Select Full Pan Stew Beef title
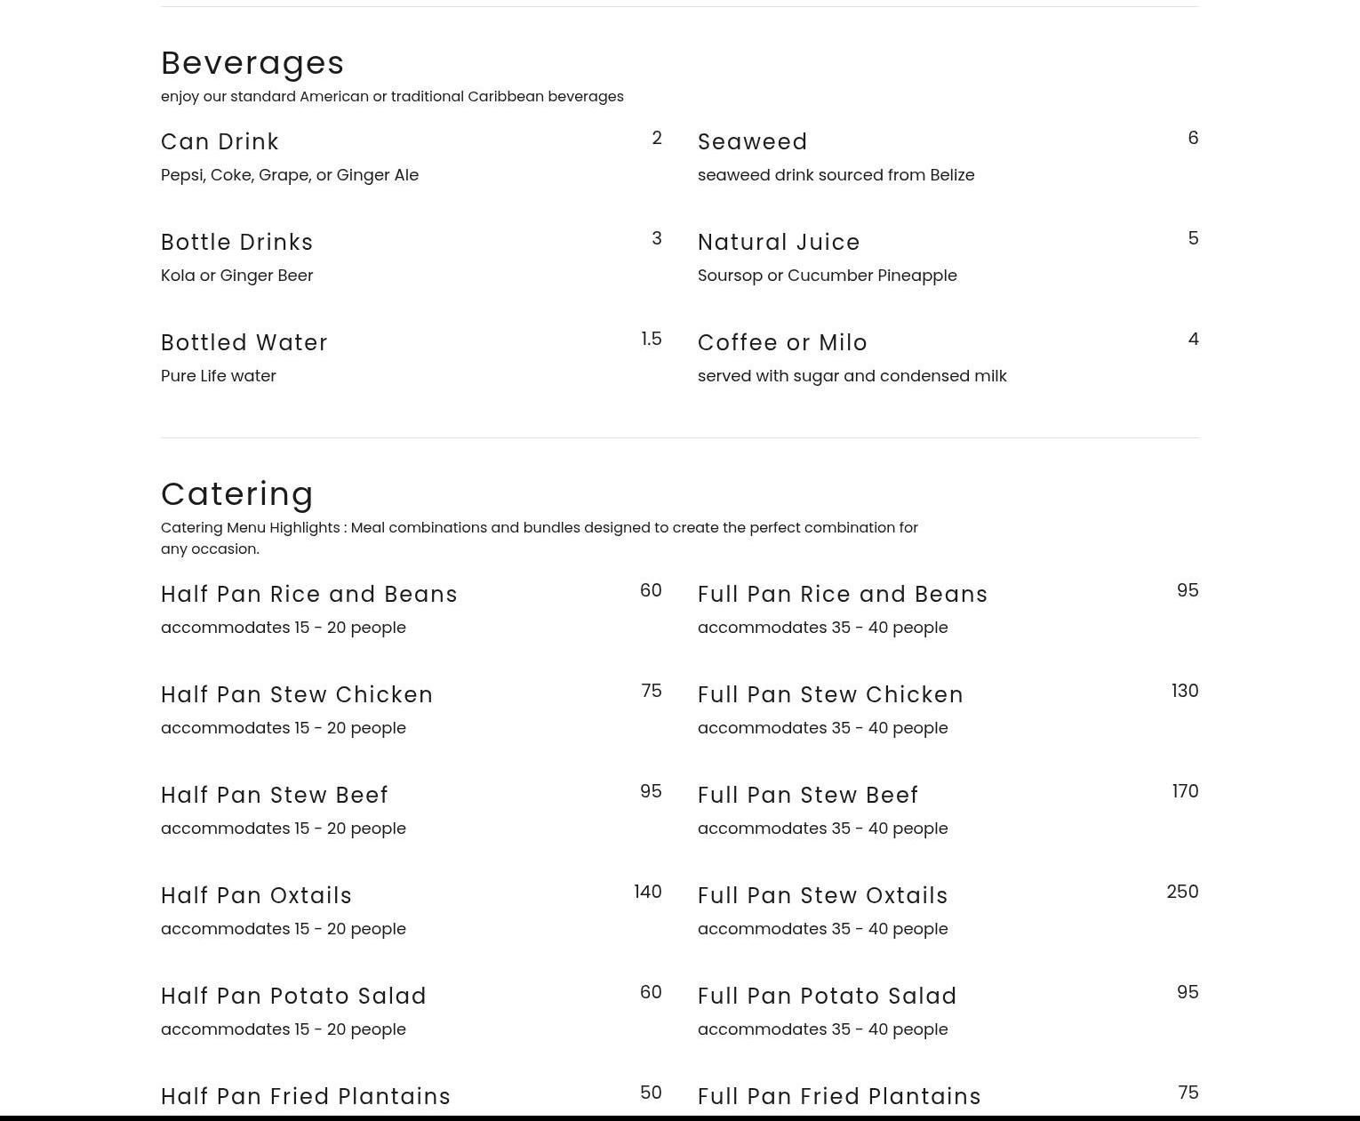 808,796
